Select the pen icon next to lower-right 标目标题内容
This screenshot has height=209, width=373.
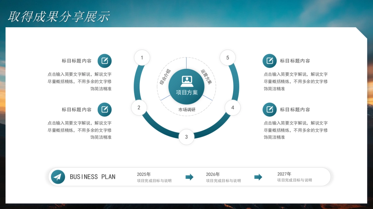pos(270,109)
